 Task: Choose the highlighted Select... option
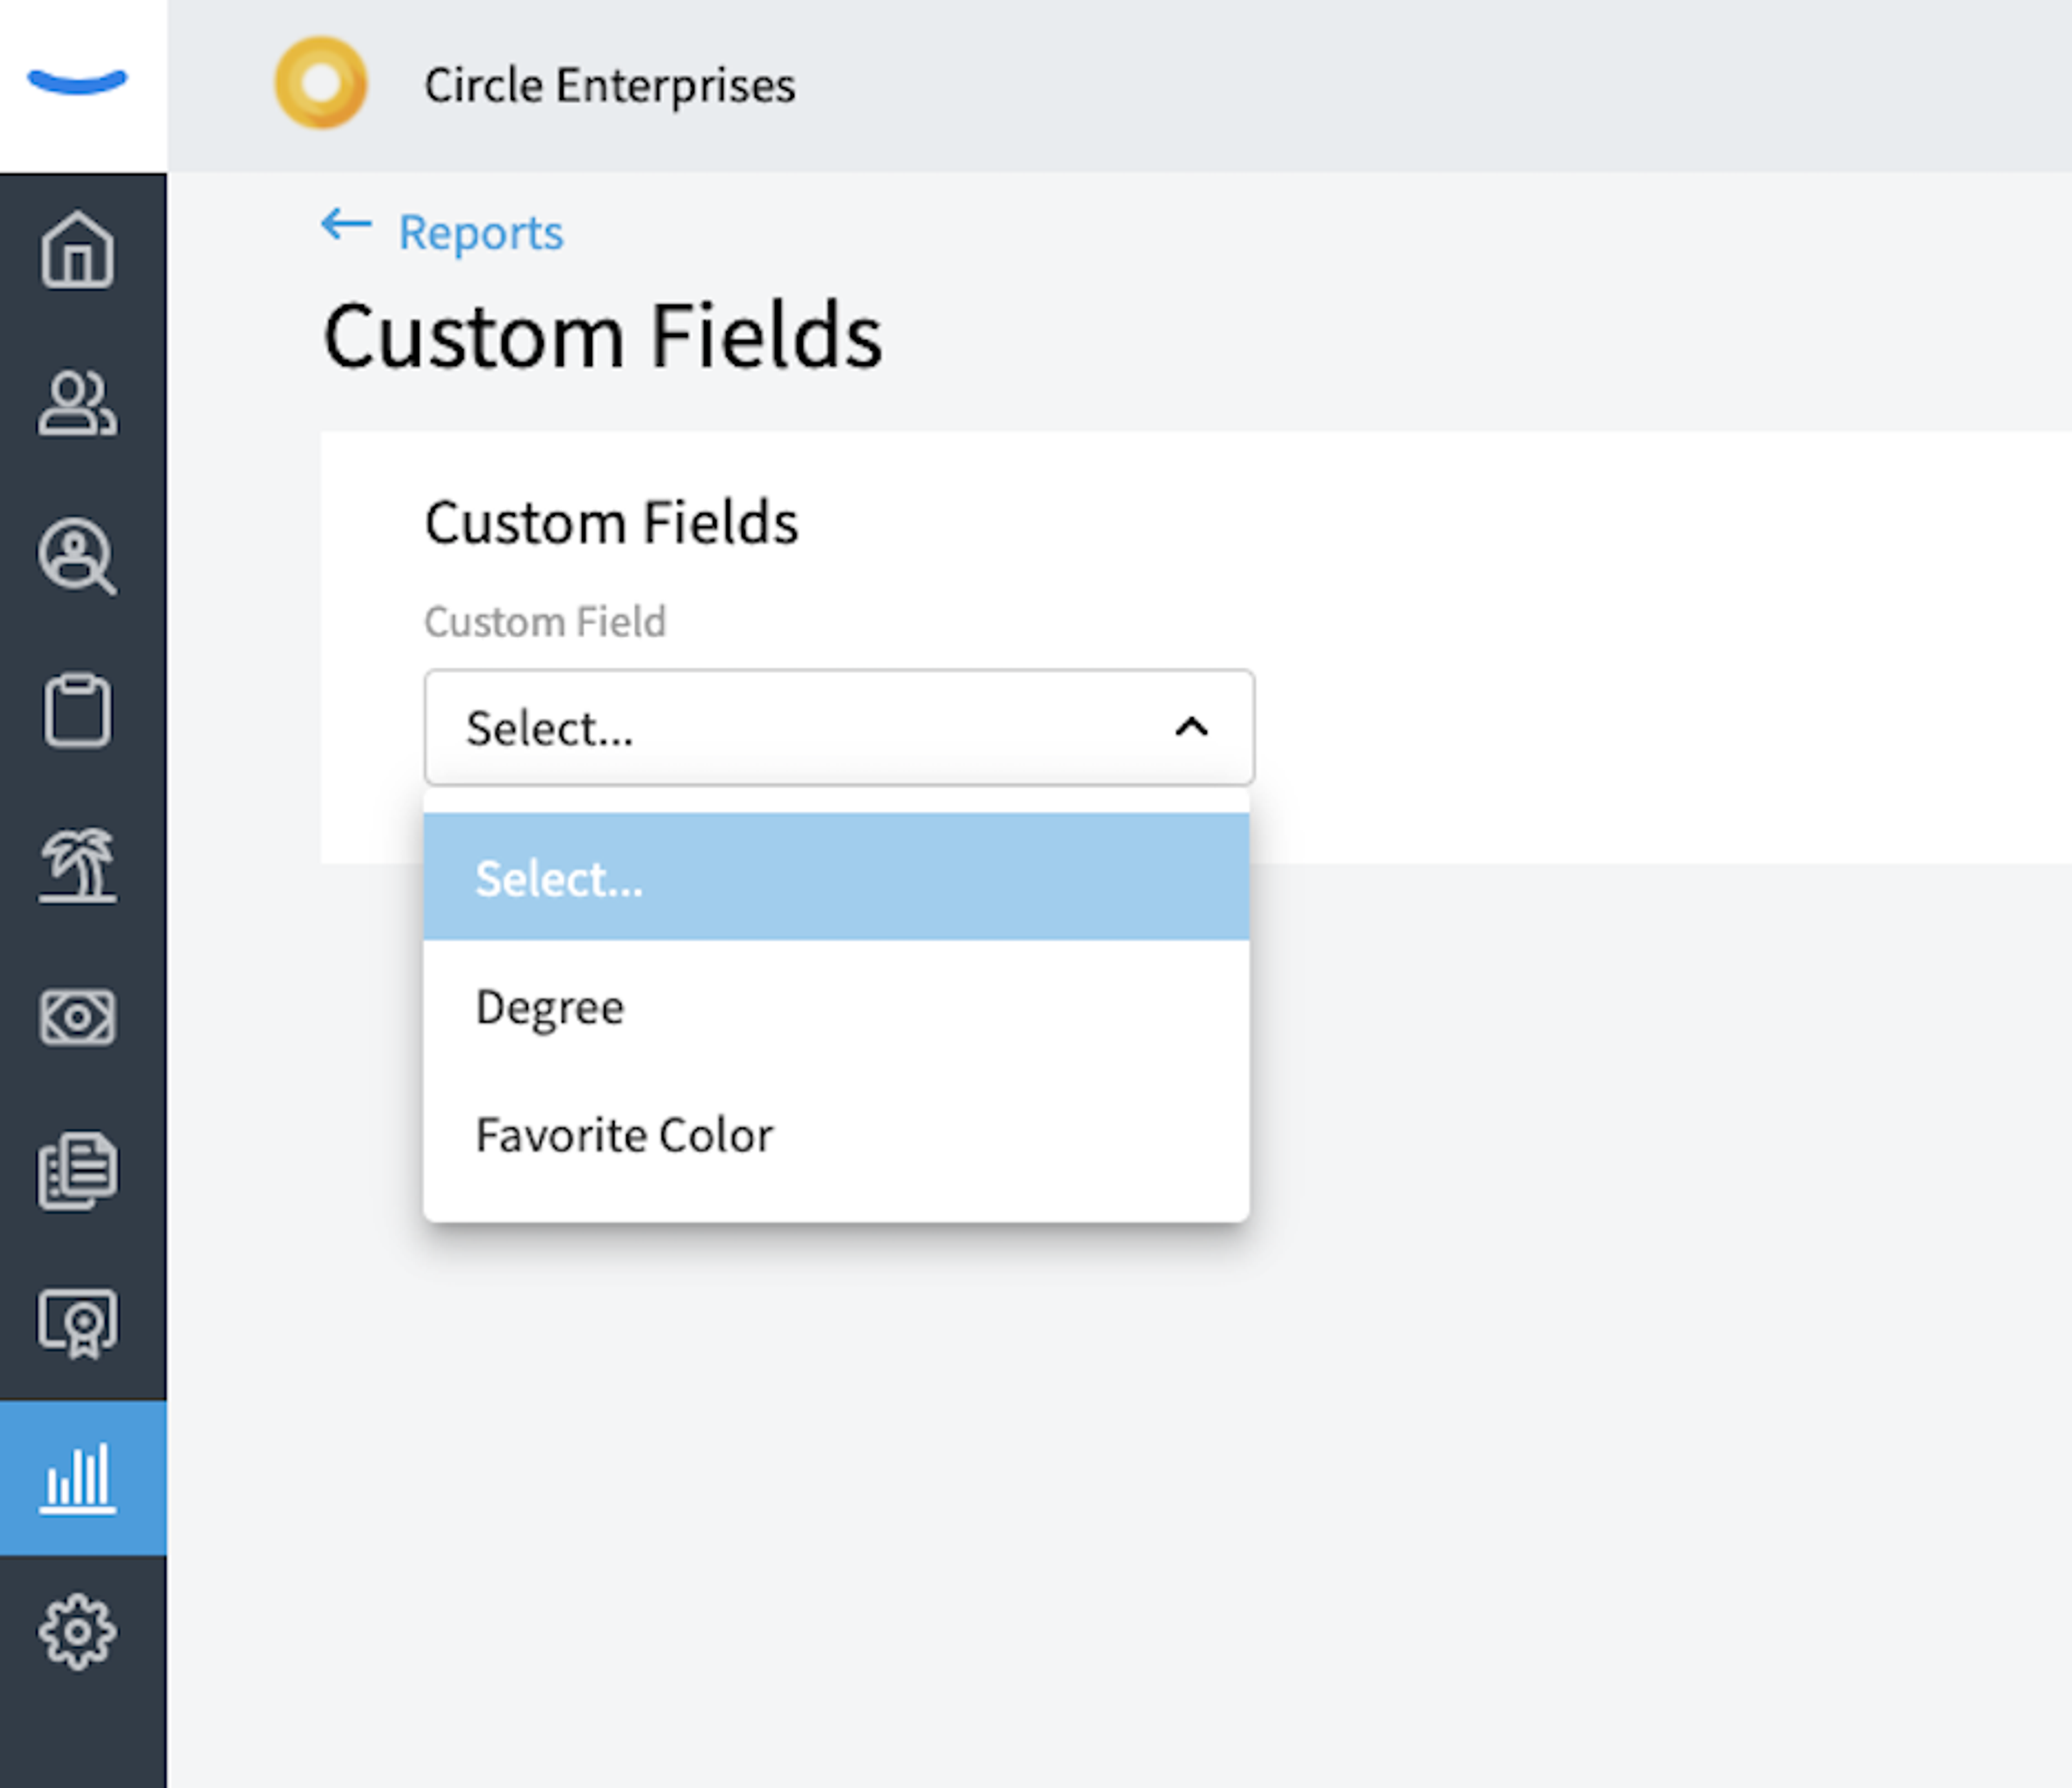(x=836, y=877)
